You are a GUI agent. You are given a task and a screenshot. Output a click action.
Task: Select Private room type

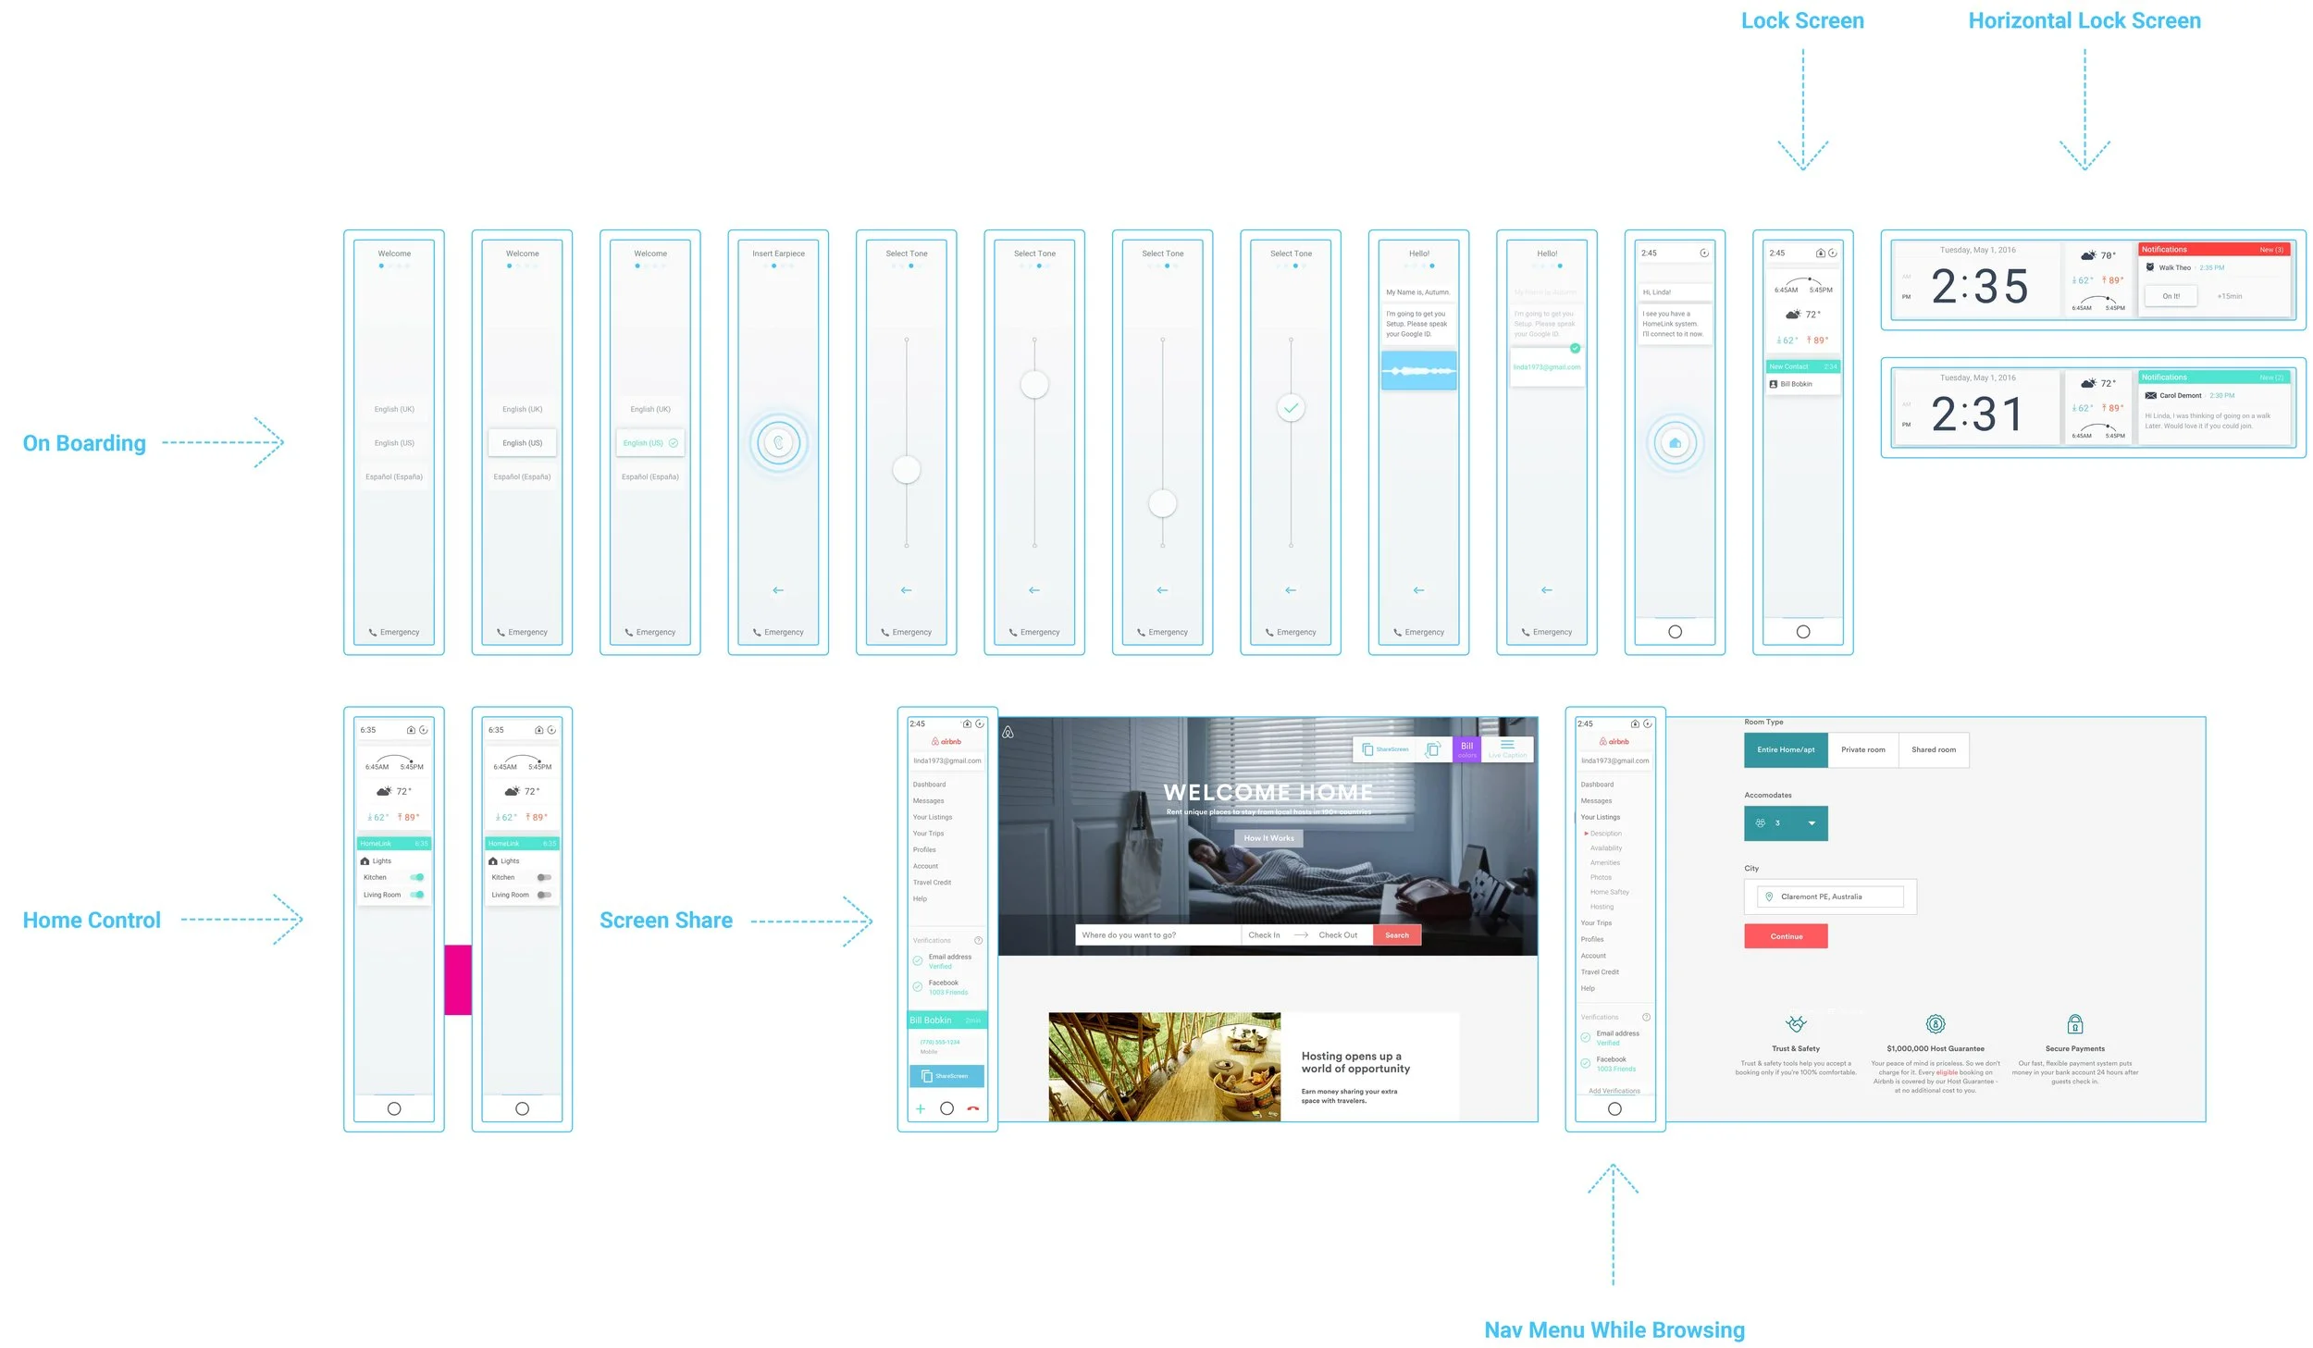coord(1862,749)
